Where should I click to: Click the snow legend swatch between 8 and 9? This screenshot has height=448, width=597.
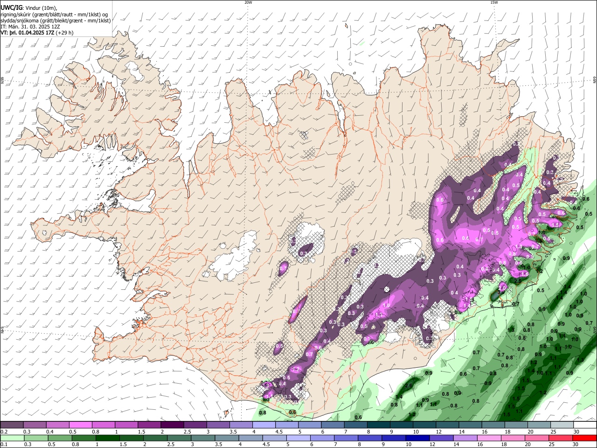pyautogui.click(x=378, y=425)
